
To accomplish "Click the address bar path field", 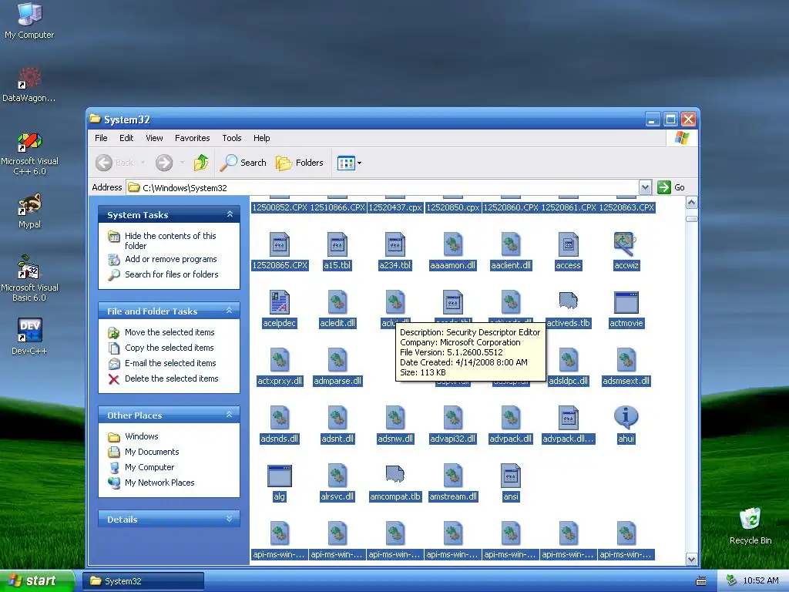I will click(x=382, y=187).
